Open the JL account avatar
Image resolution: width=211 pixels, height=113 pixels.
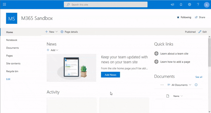(x=207, y=5)
